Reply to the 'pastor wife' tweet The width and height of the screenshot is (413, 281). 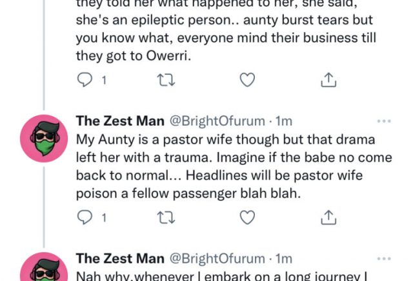click(85, 218)
